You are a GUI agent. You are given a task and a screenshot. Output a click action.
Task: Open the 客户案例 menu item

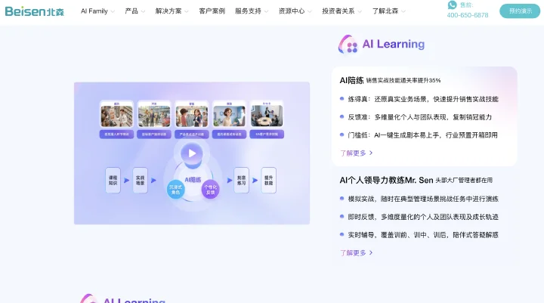212,11
